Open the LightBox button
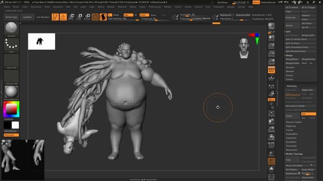The image size is (323, 181). (x=27, y=17)
